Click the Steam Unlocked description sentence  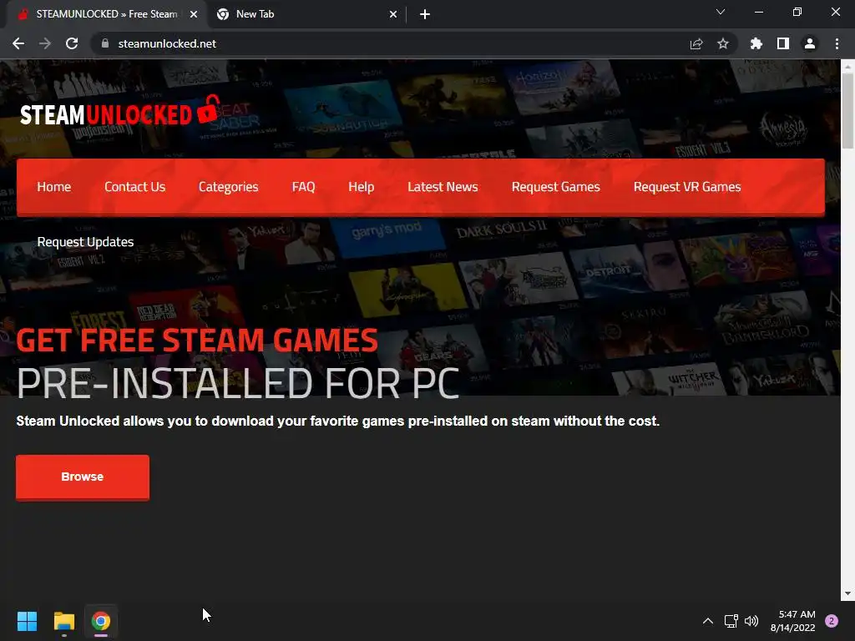click(338, 421)
